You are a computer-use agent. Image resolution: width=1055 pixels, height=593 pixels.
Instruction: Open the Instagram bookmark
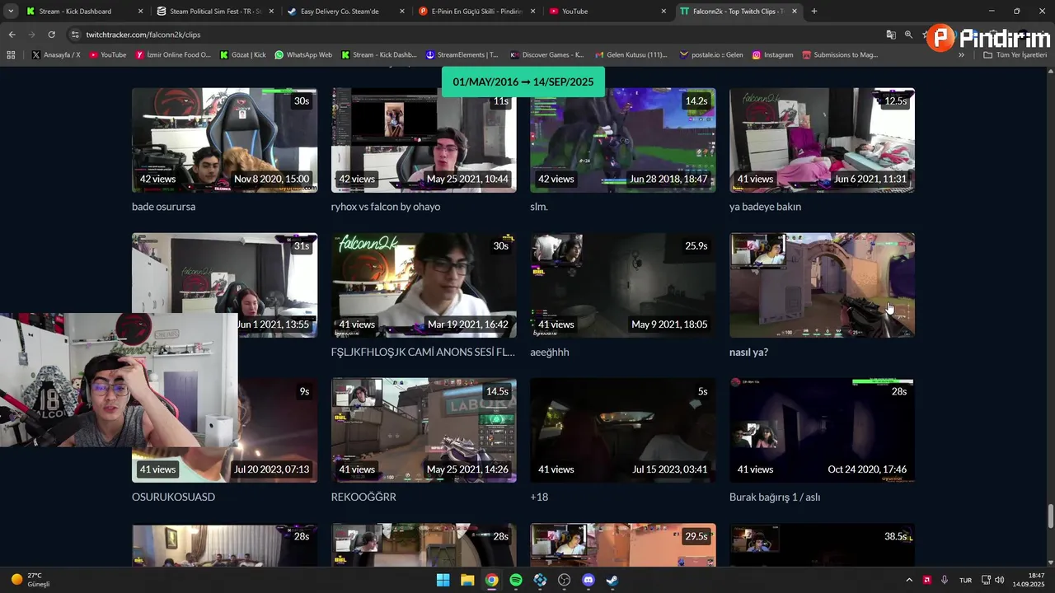tap(772, 55)
